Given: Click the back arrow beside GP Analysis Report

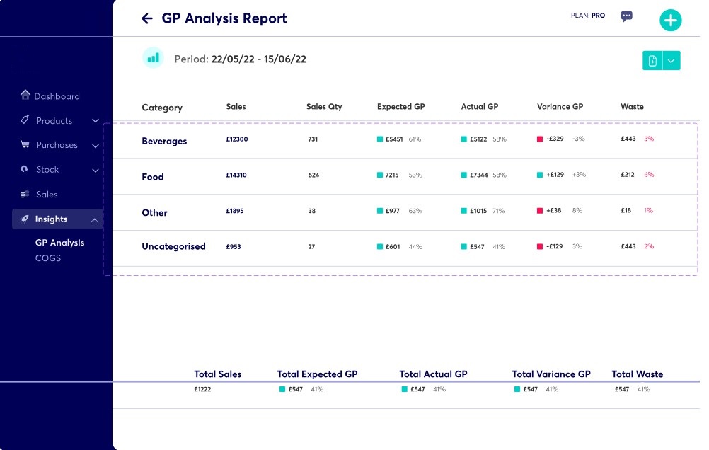Looking at the screenshot, I should tap(147, 18).
